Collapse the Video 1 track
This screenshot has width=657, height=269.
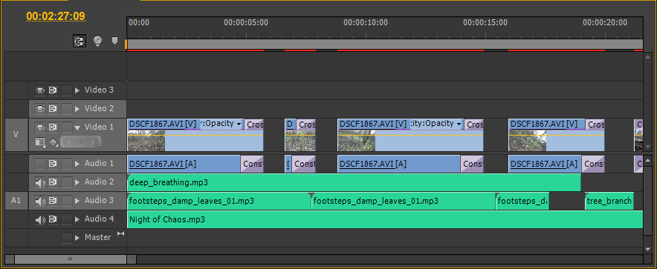(x=77, y=127)
